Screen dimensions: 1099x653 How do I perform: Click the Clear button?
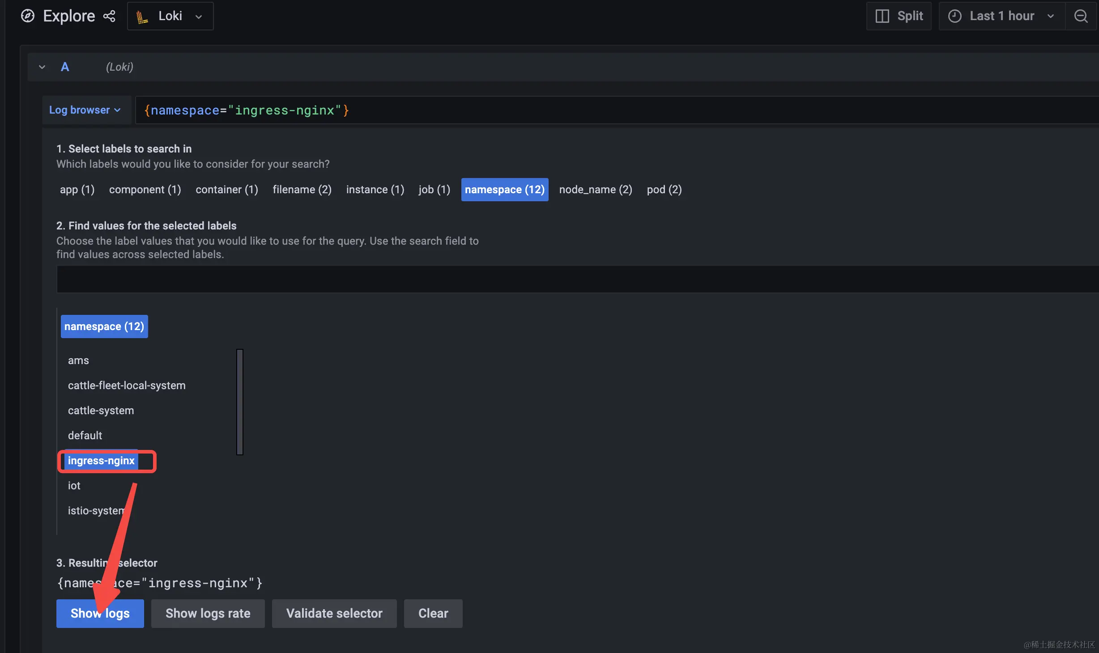(x=433, y=614)
